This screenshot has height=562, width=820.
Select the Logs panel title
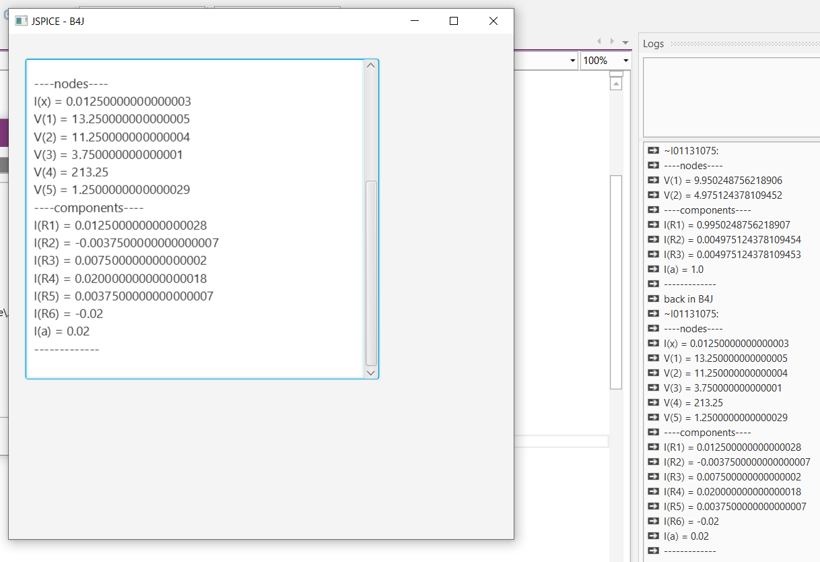[x=653, y=44]
